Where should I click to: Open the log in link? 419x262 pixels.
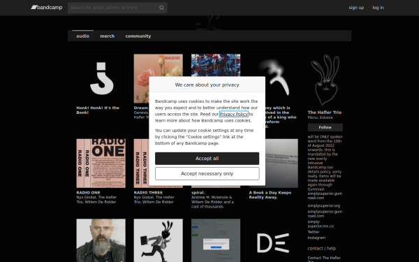pos(378,8)
